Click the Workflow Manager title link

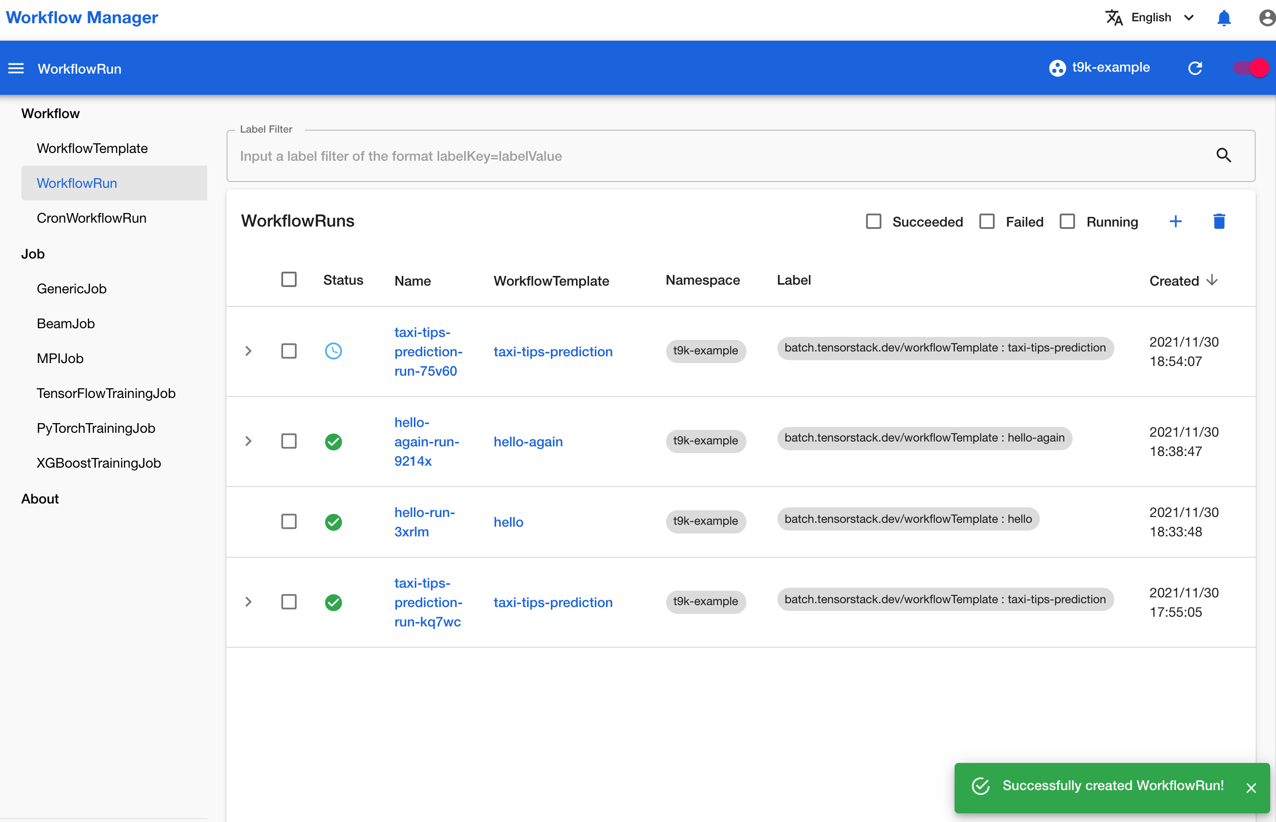(x=82, y=17)
